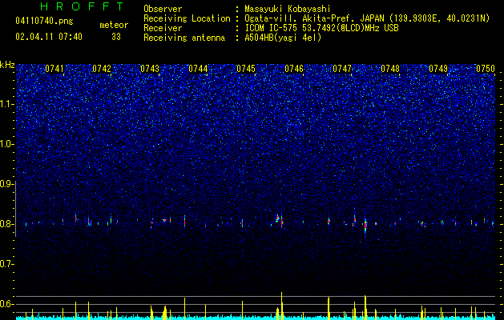Viewport: 504px width, 320px height.
Task: Click location text Ogata-vill. Akita-Pref. JAPAN
Action: coord(314,18)
